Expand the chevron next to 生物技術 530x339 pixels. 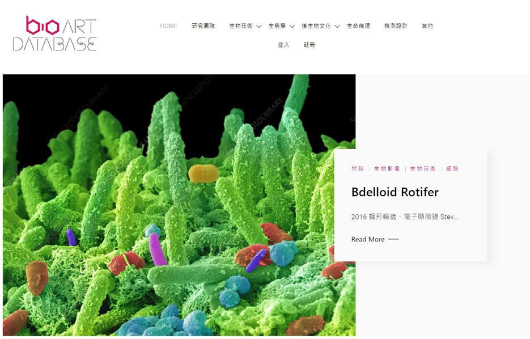click(259, 27)
